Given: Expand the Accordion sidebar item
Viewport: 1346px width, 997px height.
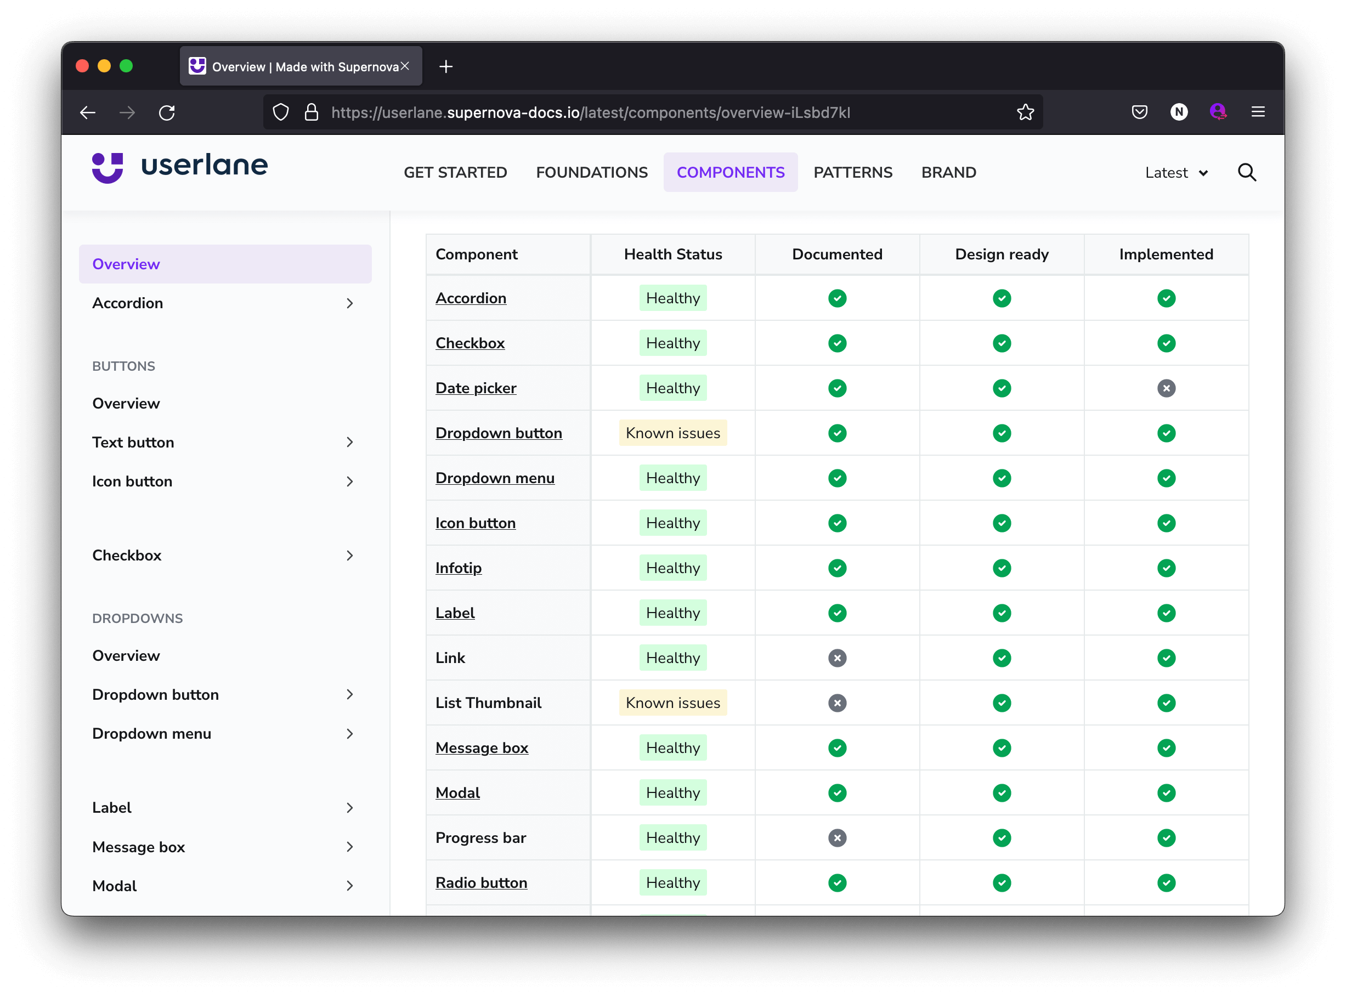Looking at the screenshot, I should 350,304.
